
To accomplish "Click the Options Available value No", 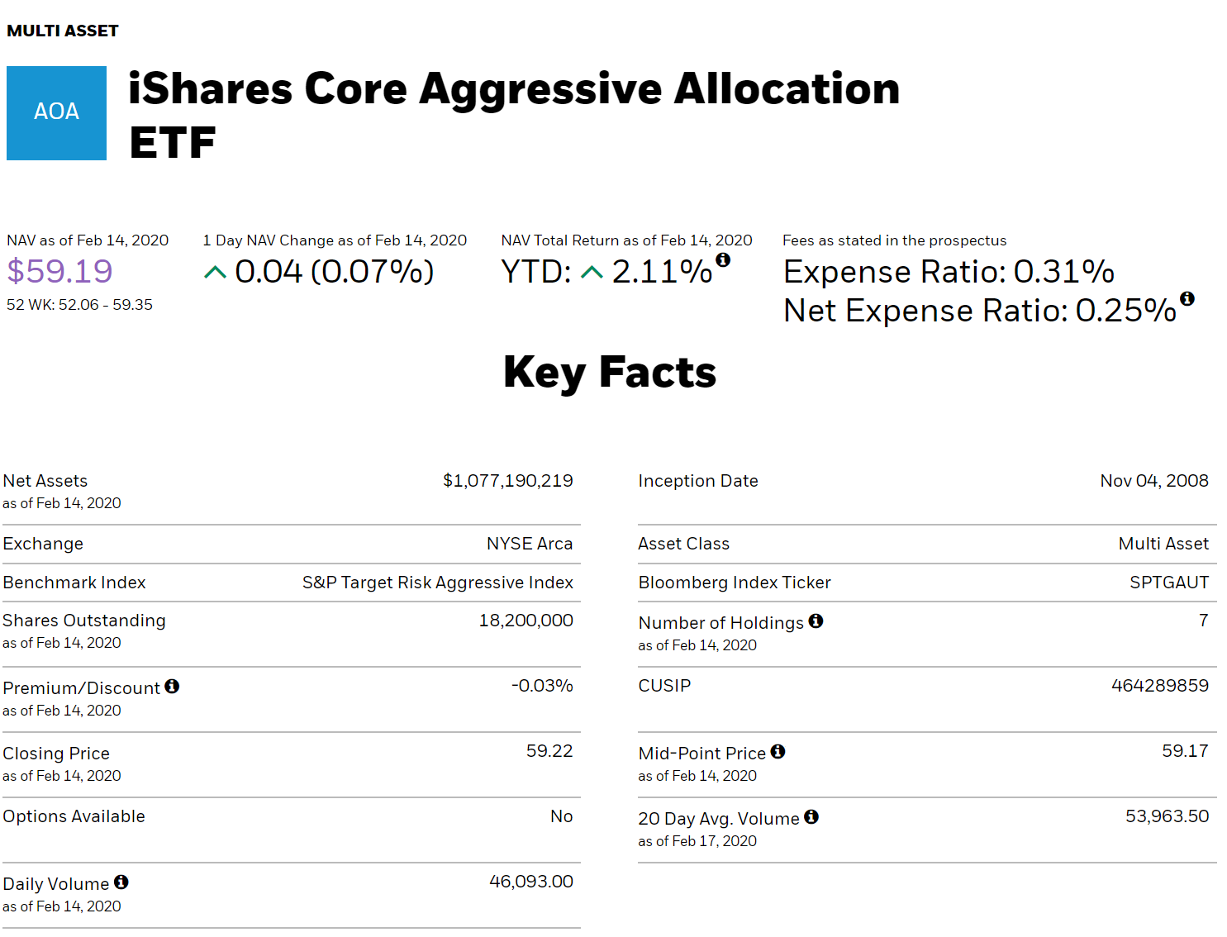I will pos(562,816).
